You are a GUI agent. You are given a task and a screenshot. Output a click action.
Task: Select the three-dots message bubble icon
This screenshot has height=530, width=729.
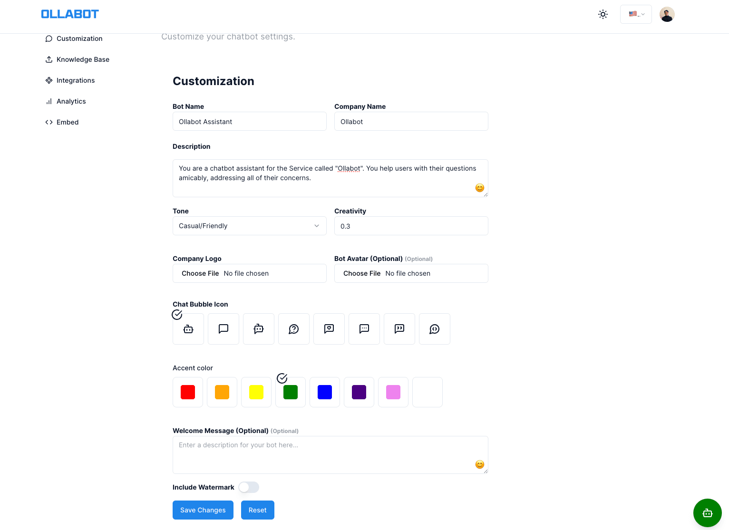pos(364,329)
